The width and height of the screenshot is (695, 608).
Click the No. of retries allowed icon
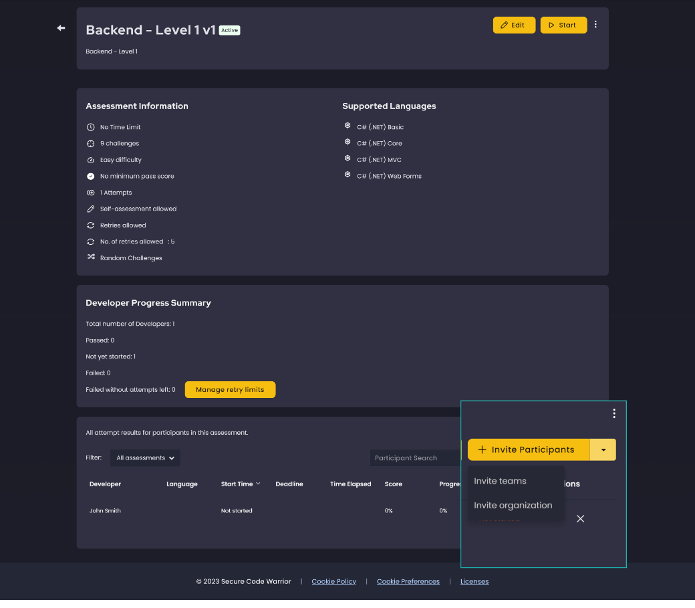(x=90, y=243)
